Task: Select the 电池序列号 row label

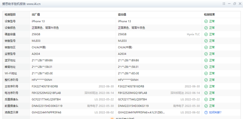Action: tap(11, 93)
